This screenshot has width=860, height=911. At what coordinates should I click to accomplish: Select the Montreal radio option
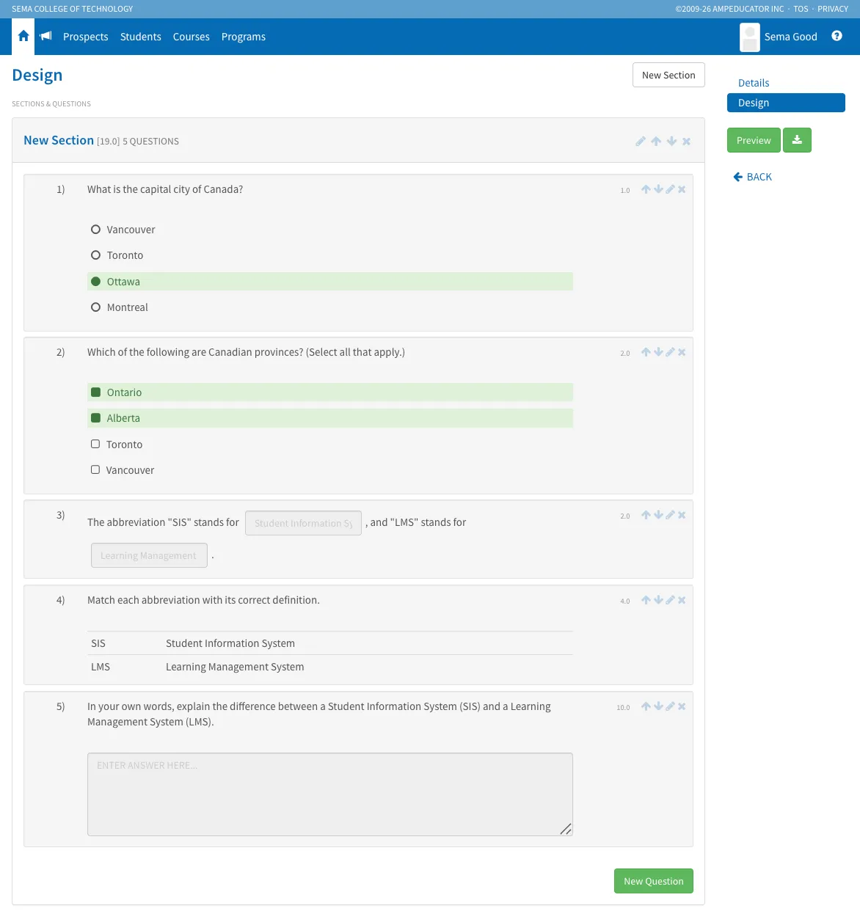(x=95, y=307)
